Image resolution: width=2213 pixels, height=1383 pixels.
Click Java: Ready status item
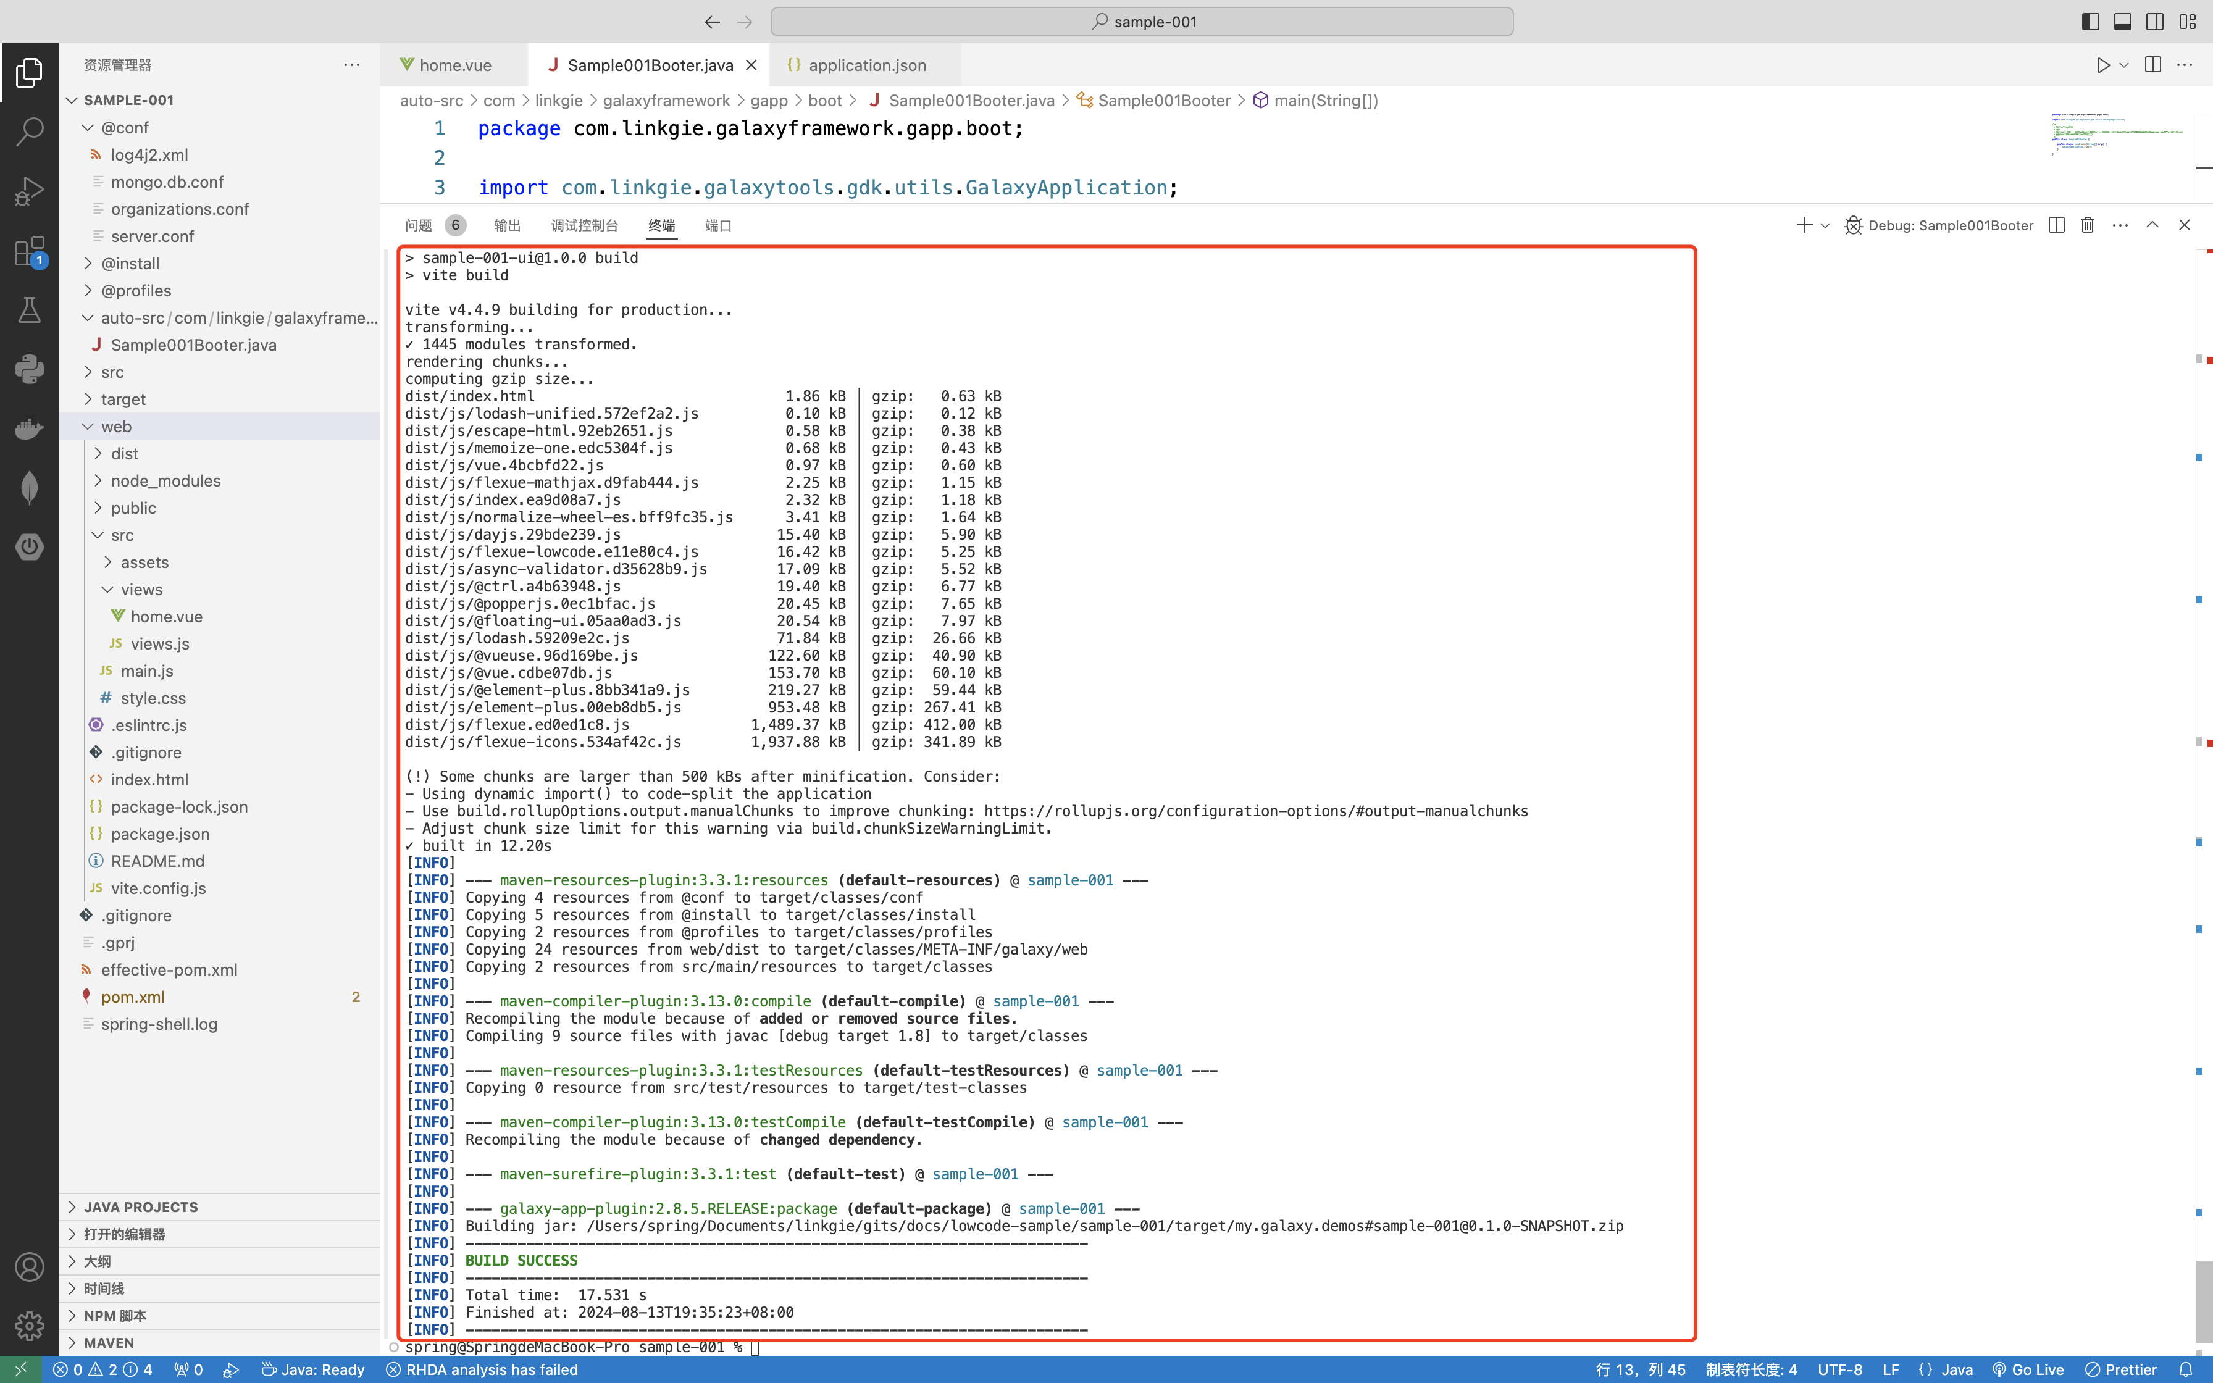tap(312, 1369)
